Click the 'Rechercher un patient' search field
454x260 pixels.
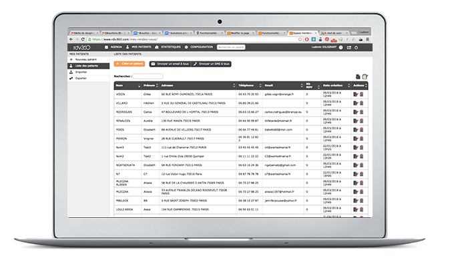point(231,47)
